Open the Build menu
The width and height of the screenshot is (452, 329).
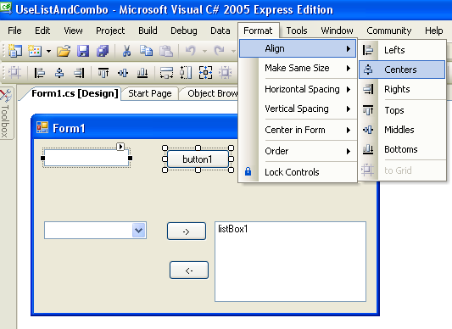(x=148, y=31)
